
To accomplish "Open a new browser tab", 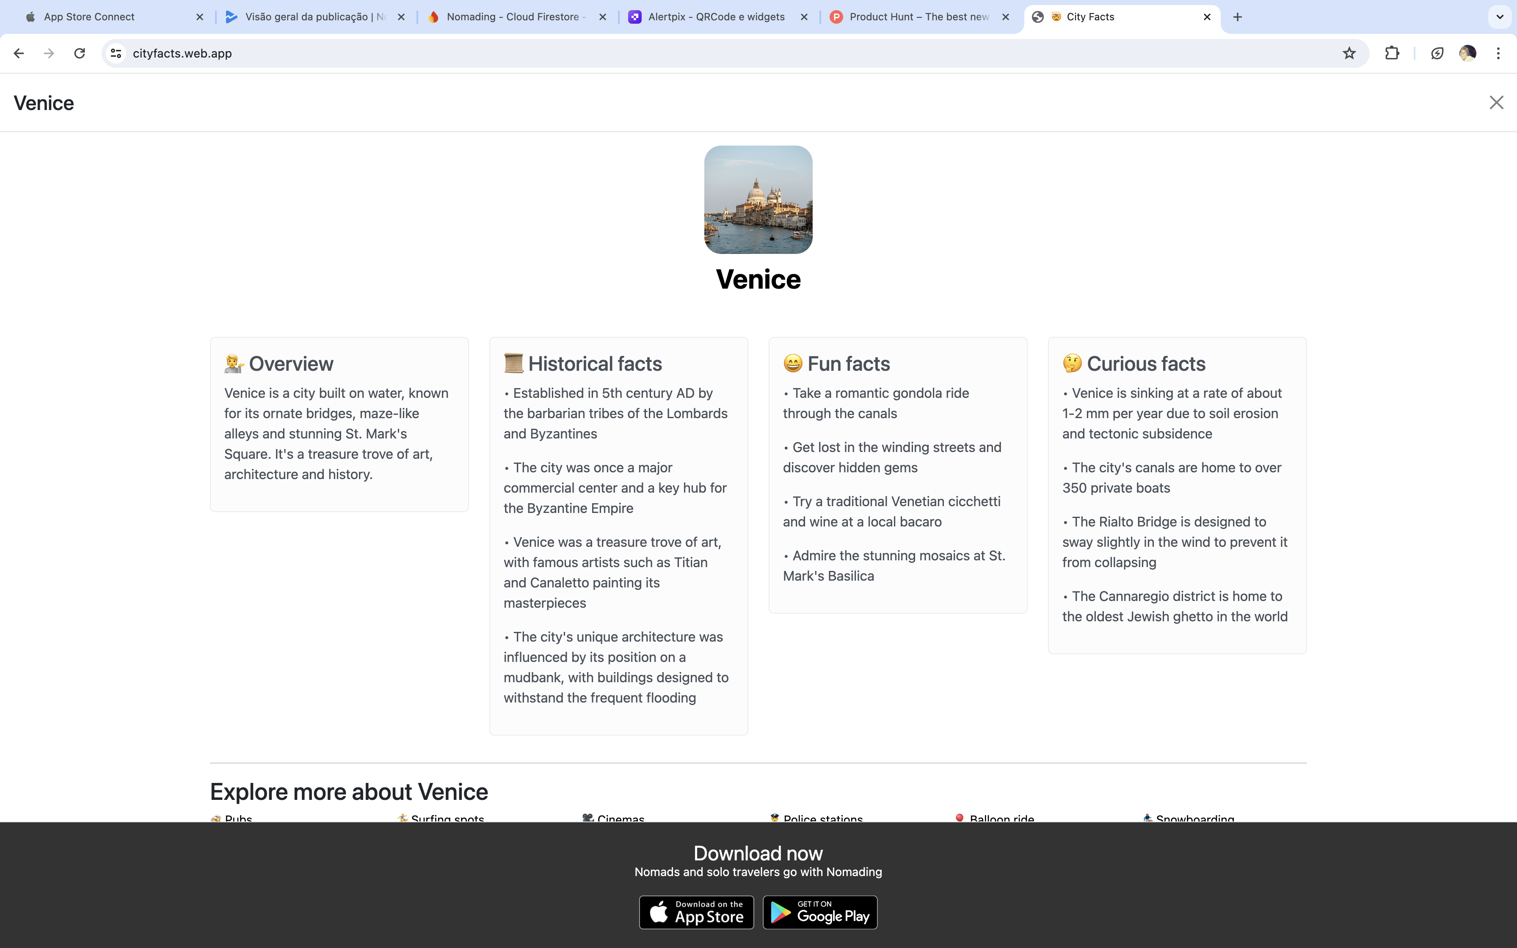I will pos(1237,17).
